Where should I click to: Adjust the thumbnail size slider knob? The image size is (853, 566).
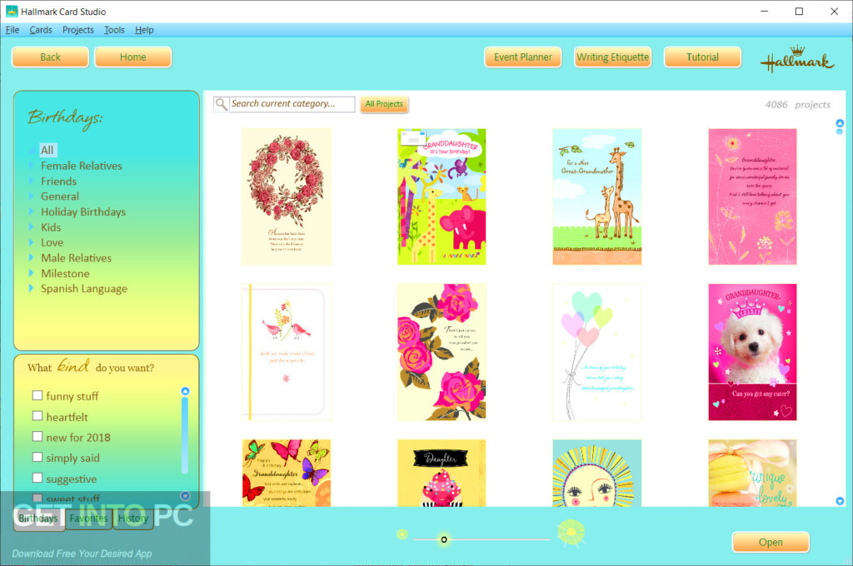[444, 539]
